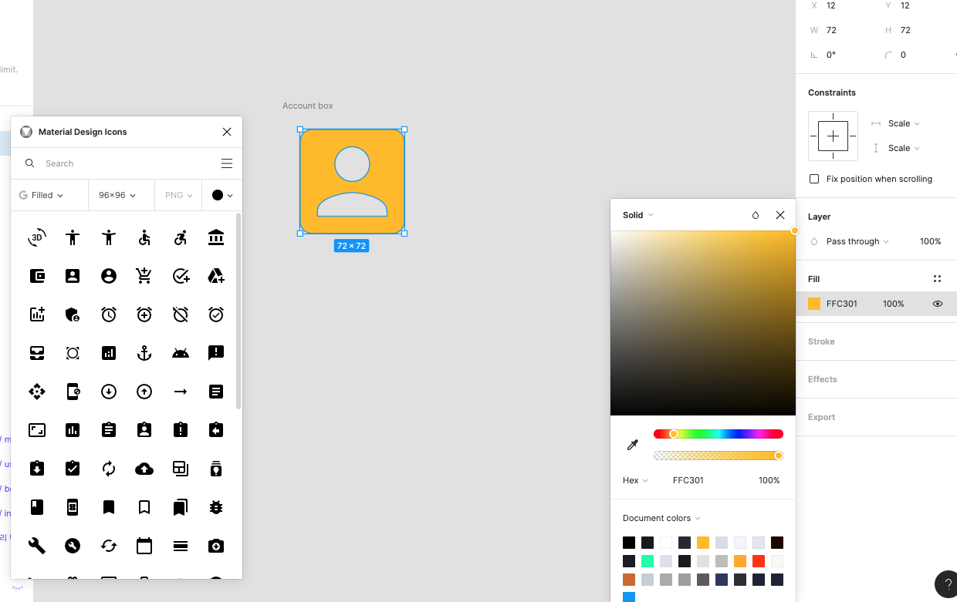
Task: Close the Material Design Icons plugin
Action: pyautogui.click(x=227, y=132)
